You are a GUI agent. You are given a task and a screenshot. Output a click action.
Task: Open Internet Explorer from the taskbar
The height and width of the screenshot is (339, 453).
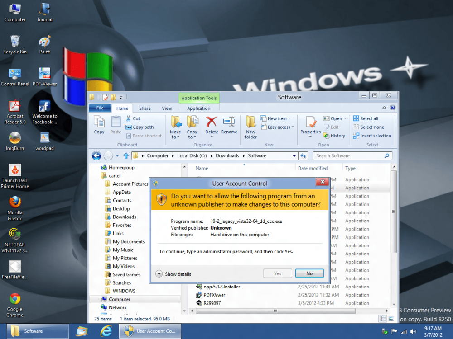click(x=106, y=331)
